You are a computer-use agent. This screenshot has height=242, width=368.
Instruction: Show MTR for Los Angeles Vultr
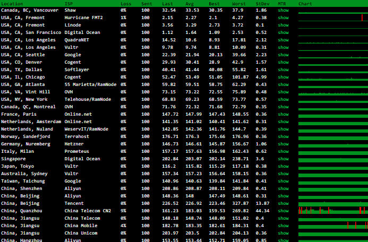(x=283, y=47)
